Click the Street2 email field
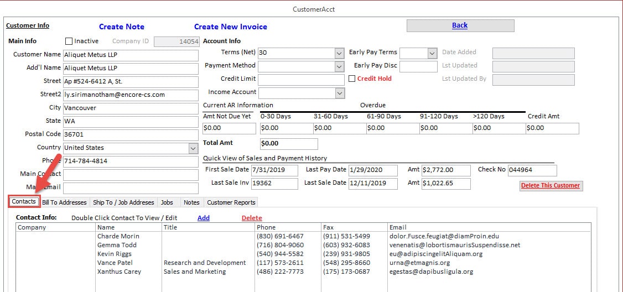This screenshot has height=292, width=623. [131, 95]
